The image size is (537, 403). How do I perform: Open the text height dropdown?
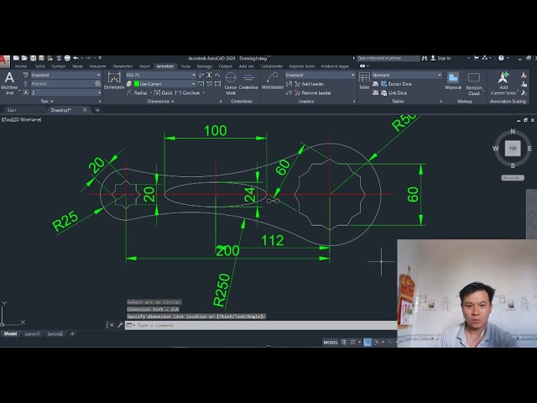(x=65, y=92)
